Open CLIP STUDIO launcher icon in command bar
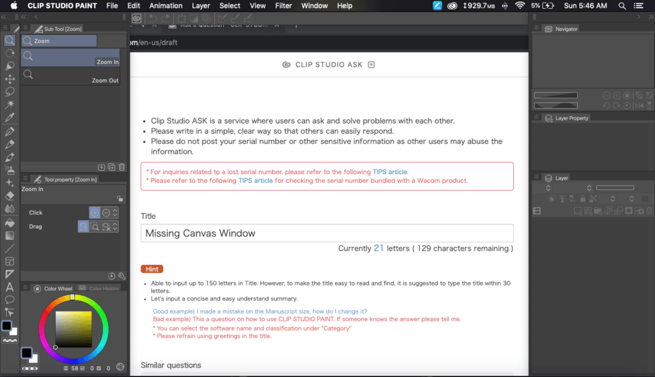The width and height of the screenshot is (655, 377). [x=136, y=18]
